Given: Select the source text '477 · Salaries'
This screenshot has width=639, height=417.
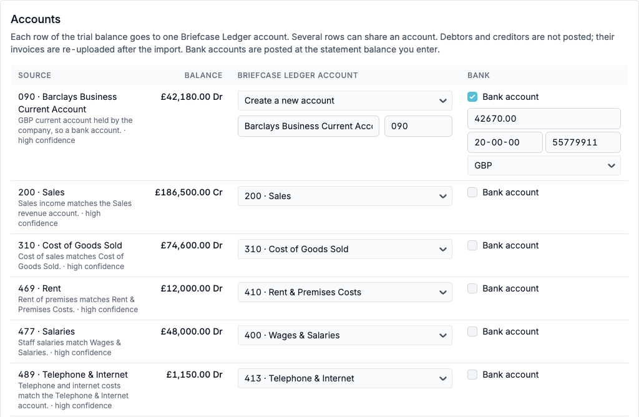Looking at the screenshot, I should pos(46,331).
